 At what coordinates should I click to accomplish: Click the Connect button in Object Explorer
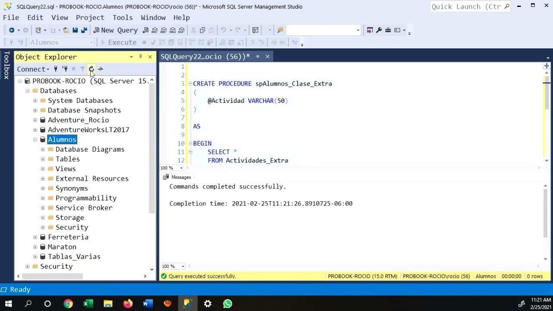coord(33,69)
